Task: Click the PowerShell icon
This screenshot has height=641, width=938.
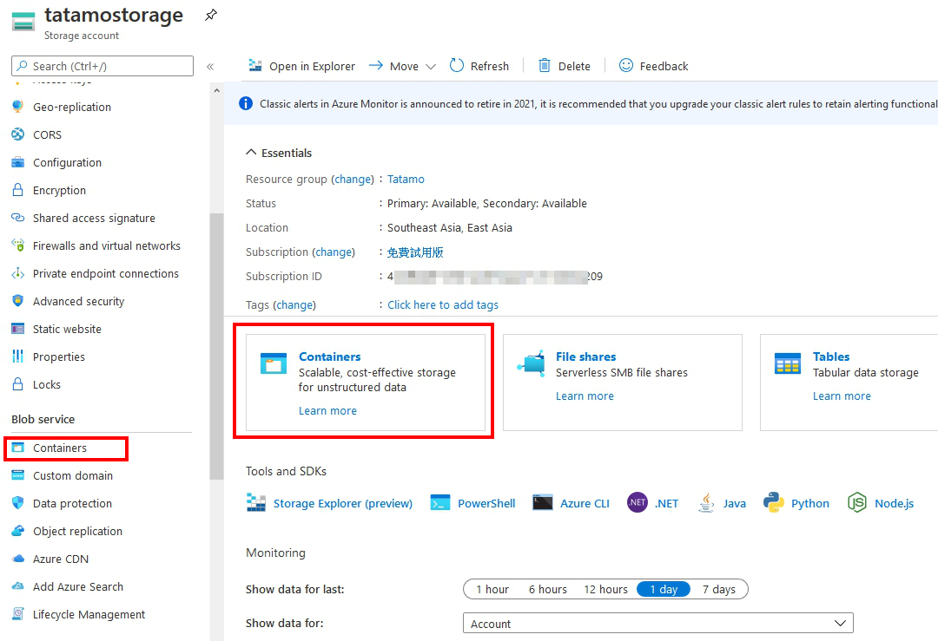Action: click(440, 503)
